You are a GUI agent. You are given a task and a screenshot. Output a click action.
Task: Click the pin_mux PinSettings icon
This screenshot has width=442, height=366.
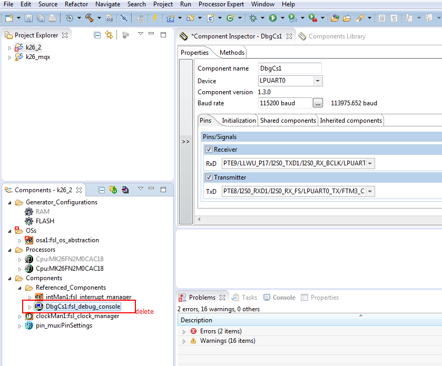[x=29, y=325]
